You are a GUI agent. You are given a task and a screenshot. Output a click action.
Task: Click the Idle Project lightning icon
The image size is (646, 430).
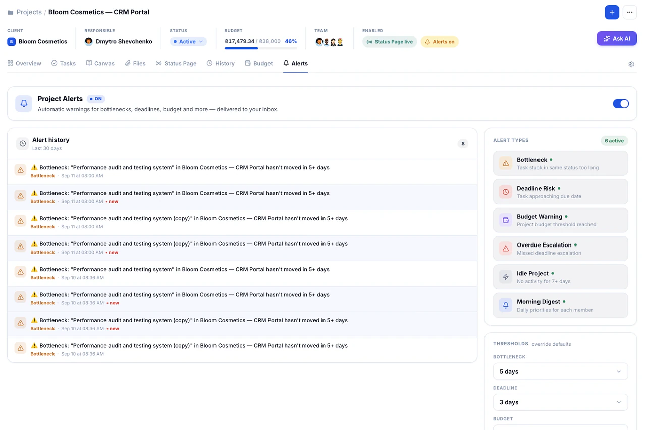(x=505, y=277)
